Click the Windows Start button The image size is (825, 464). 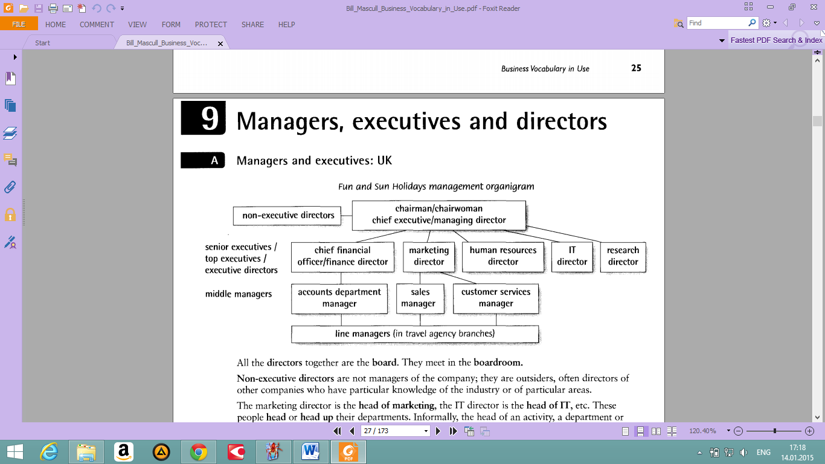(14, 452)
